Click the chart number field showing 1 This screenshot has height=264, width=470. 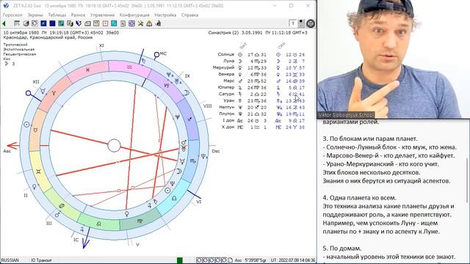pos(293,23)
